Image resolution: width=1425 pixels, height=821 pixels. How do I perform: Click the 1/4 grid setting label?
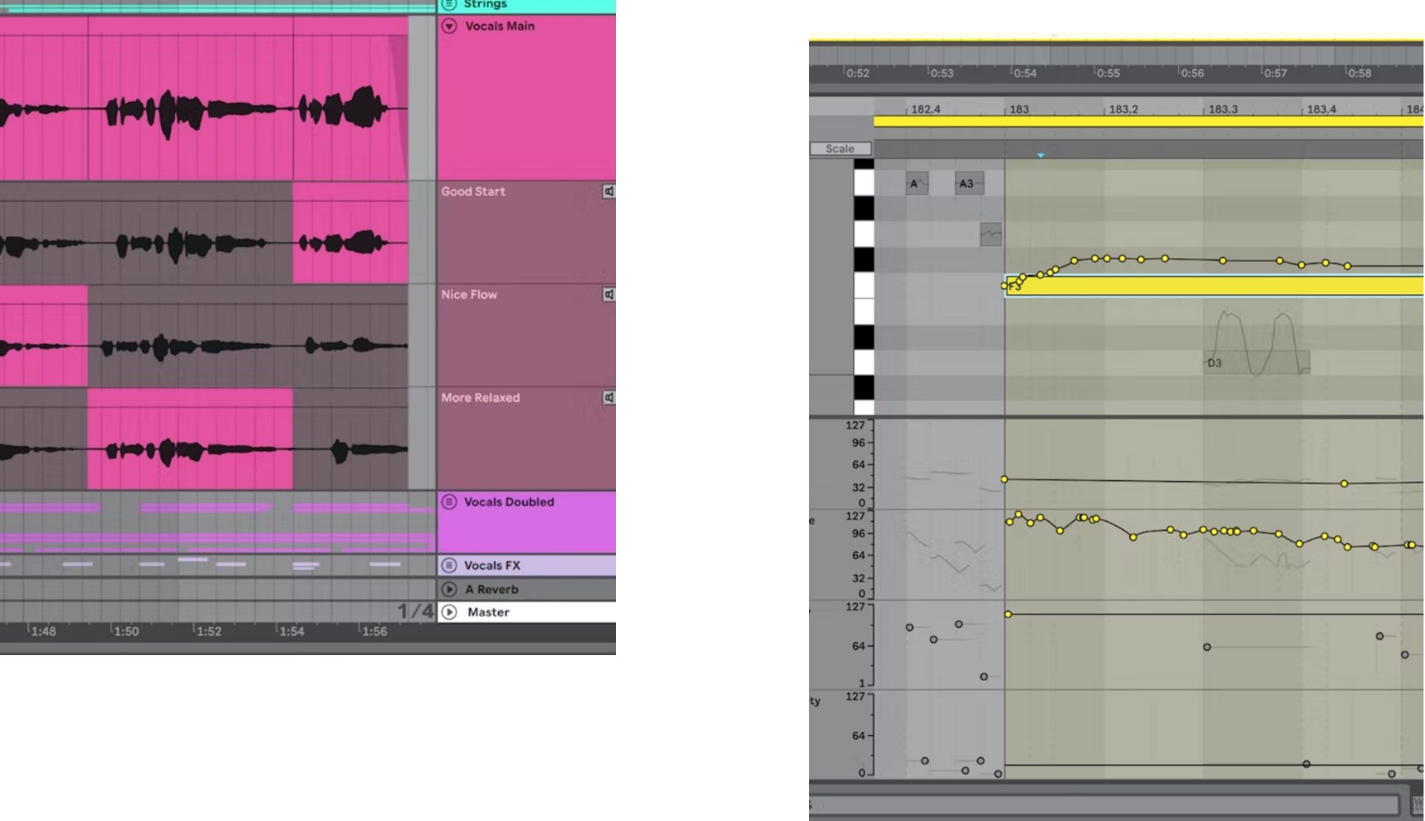point(415,611)
